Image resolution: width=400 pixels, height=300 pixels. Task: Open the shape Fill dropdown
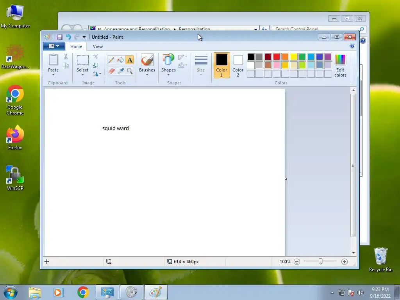click(182, 65)
